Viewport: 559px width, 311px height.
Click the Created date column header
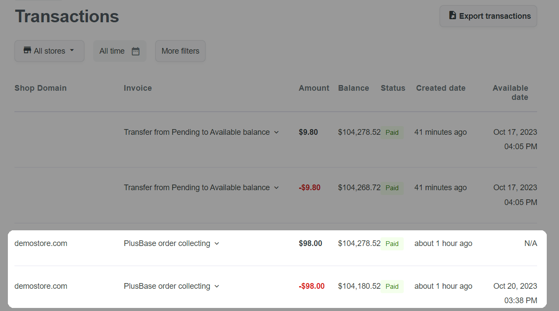coord(440,88)
